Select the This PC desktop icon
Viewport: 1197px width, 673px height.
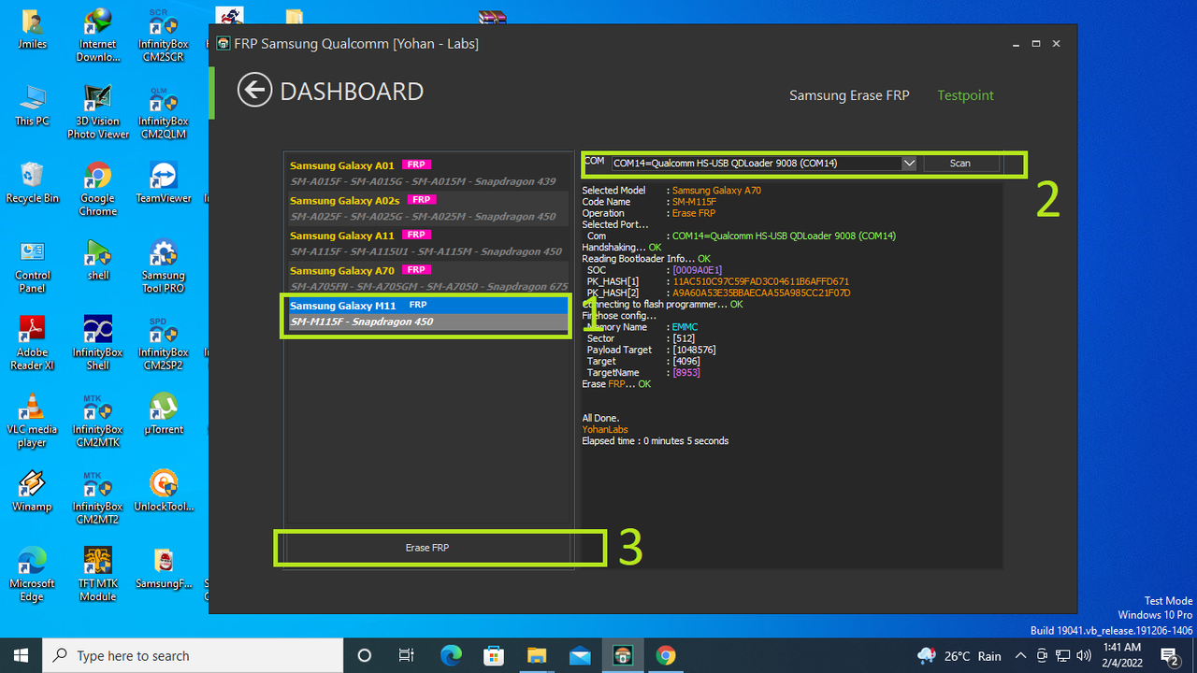click(x=32, y=106)
